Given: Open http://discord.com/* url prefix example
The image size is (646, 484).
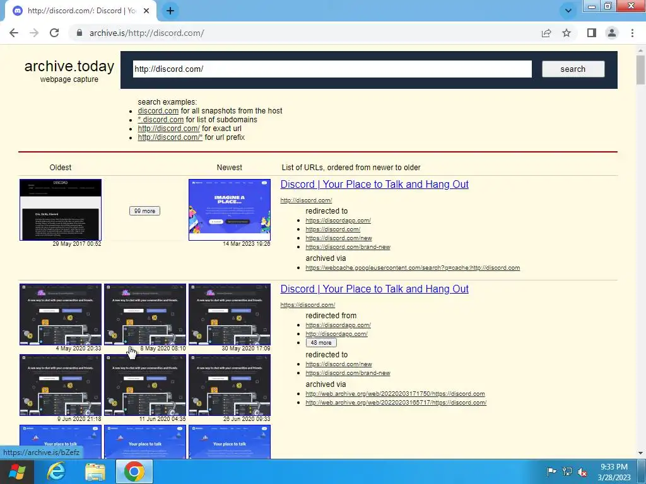Looking at the screenshot, I should [170, 137].
